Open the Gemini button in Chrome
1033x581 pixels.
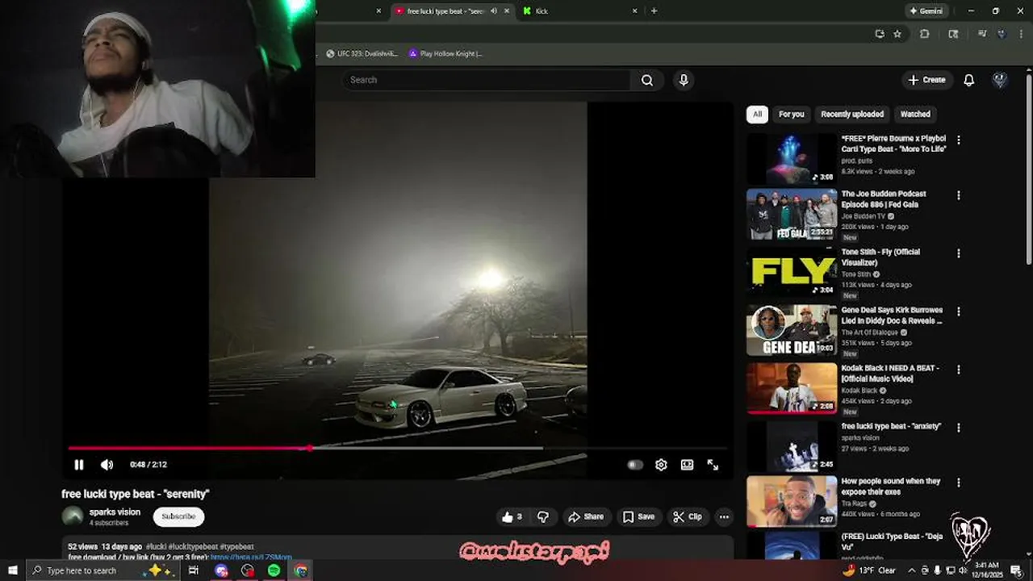coord(926,11)
